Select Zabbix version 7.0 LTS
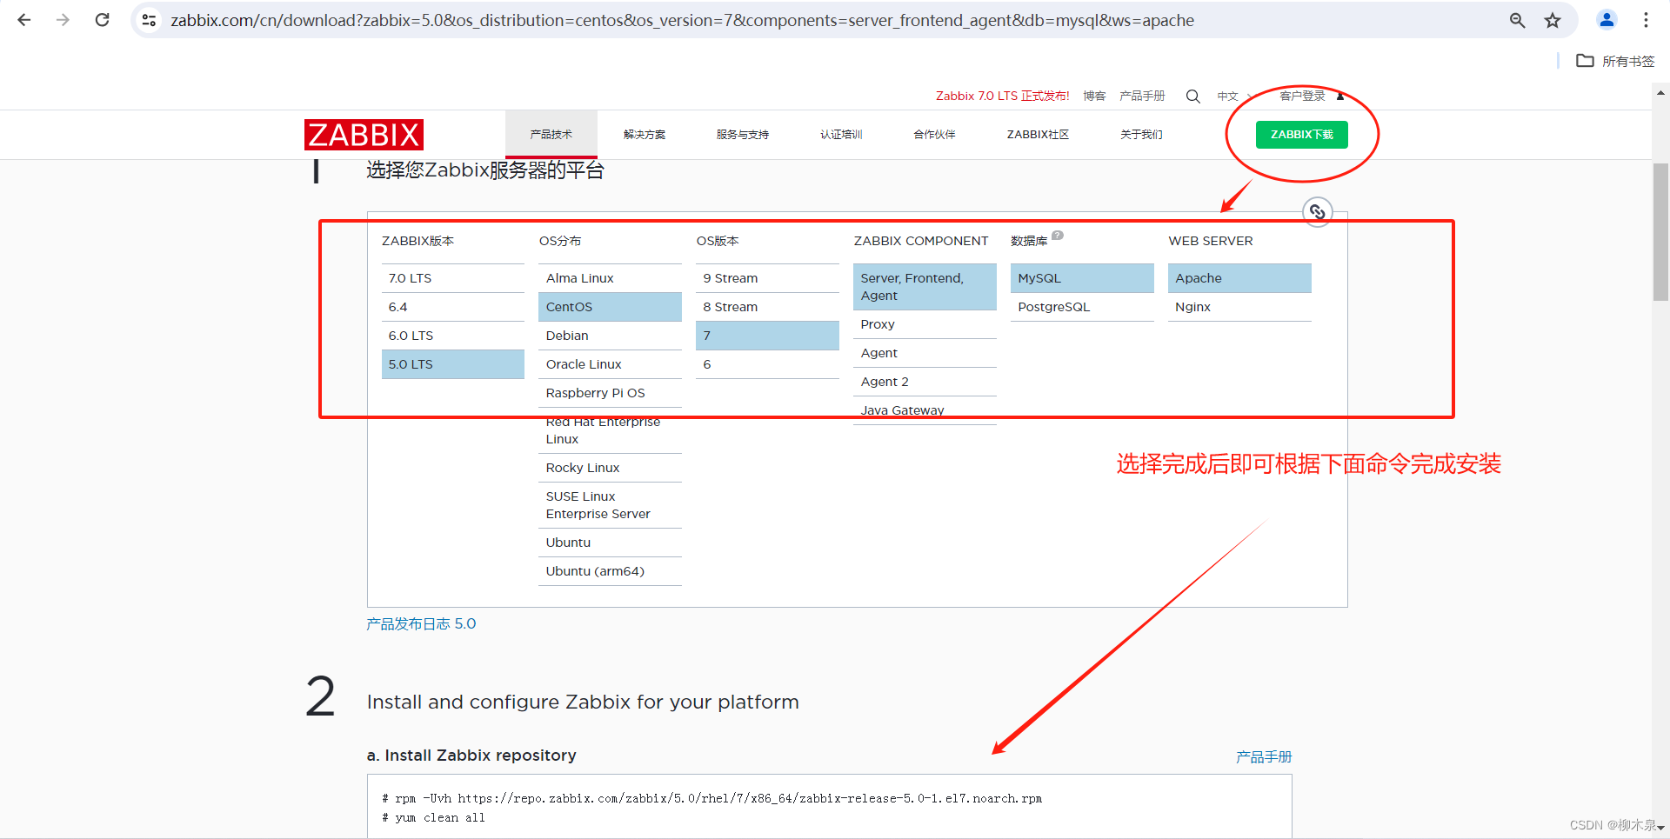This screenshot has height=839, width=1670. click(x=453, y=278)
